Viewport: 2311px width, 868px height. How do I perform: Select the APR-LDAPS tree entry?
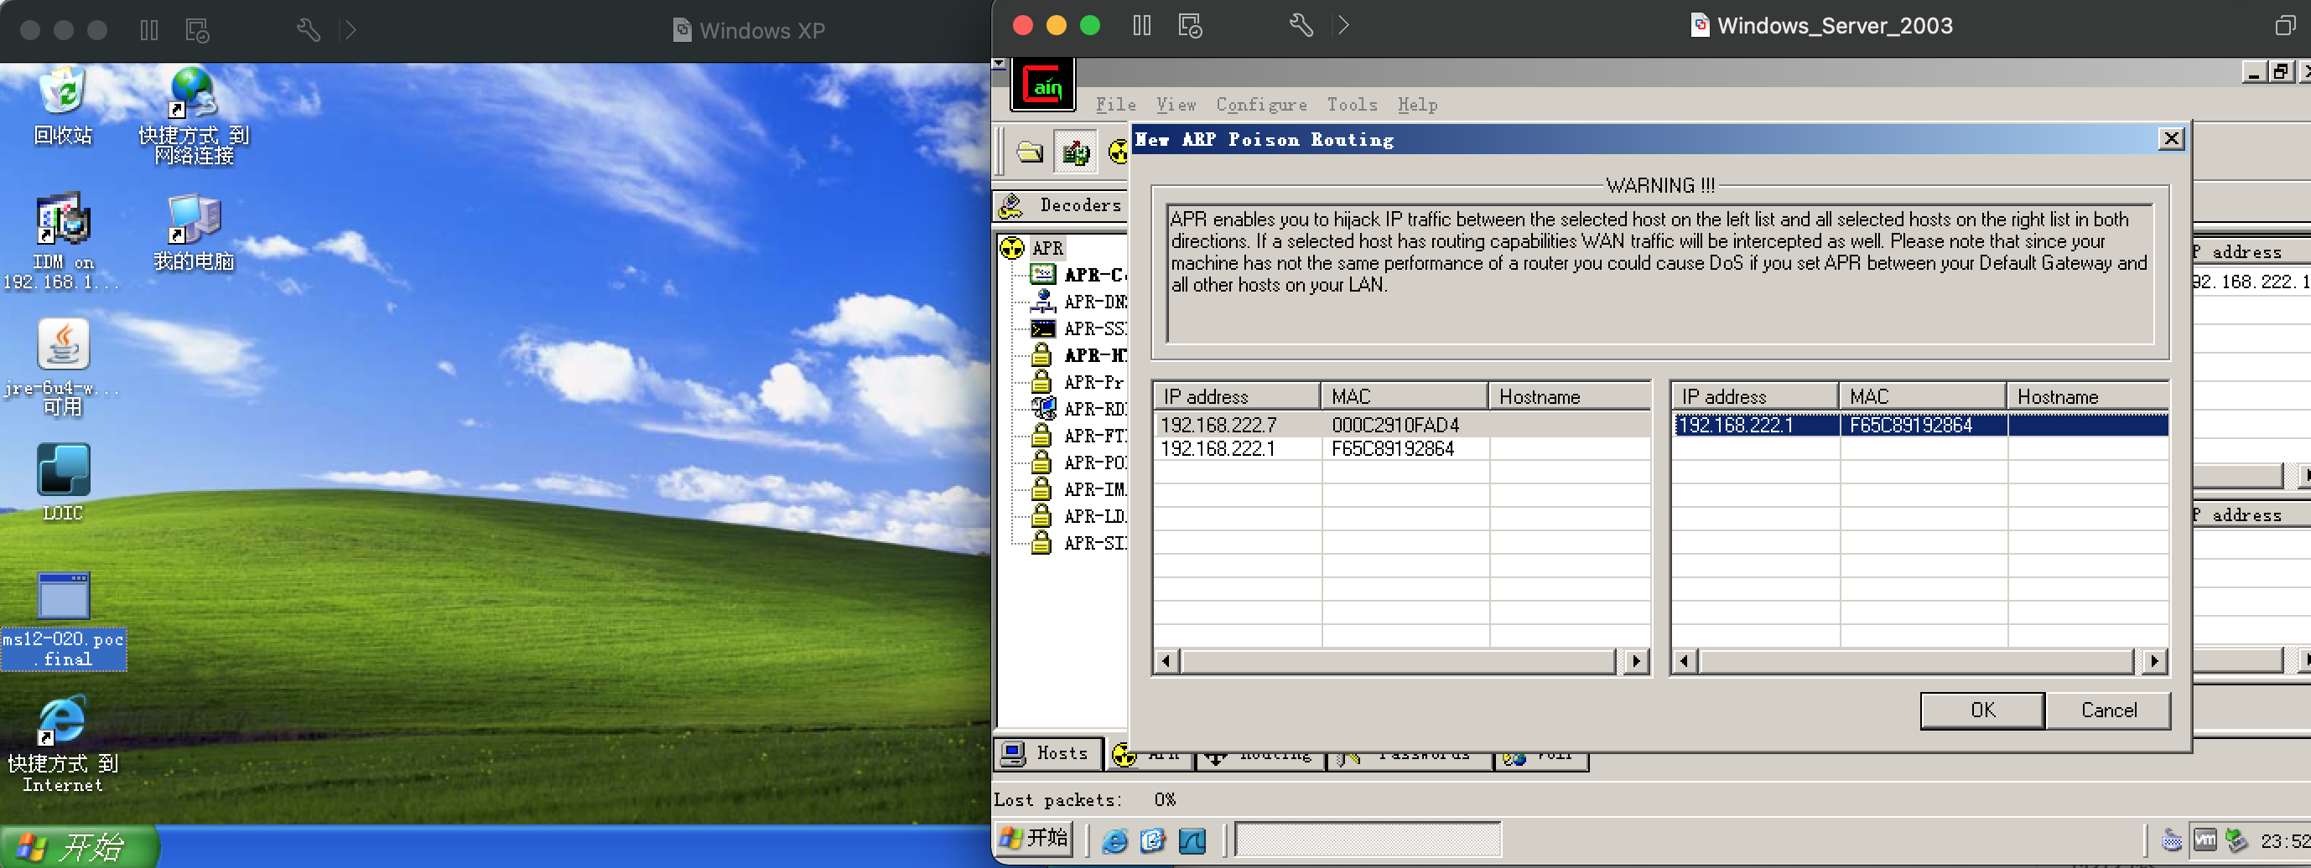click(1093, 516)
